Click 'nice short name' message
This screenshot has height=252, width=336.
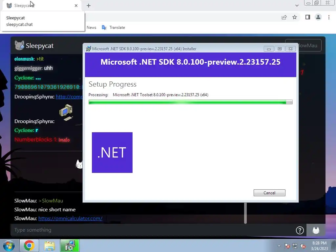[x=57, y=210]
